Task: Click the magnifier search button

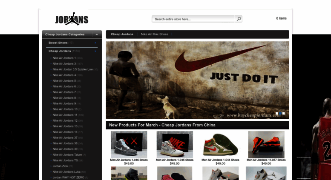Action: click(239, 19)
